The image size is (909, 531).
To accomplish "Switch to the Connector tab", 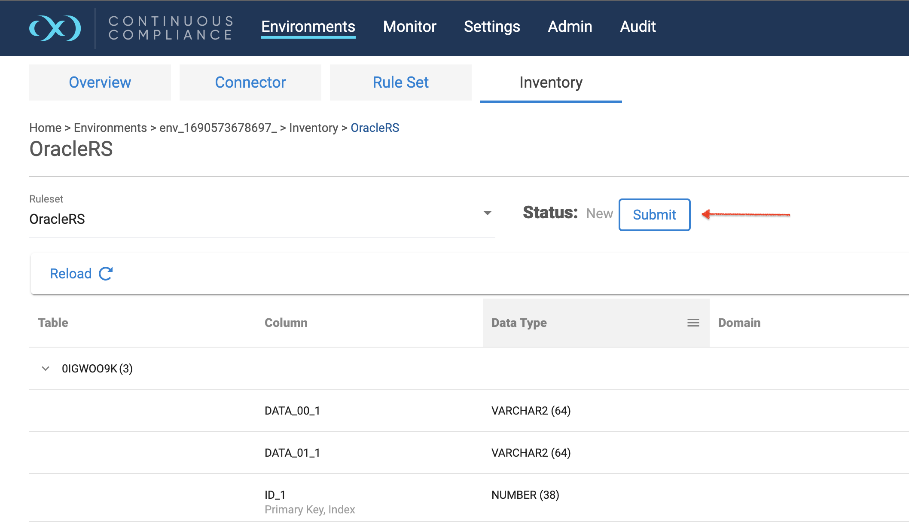I will [x=250, y=82].
